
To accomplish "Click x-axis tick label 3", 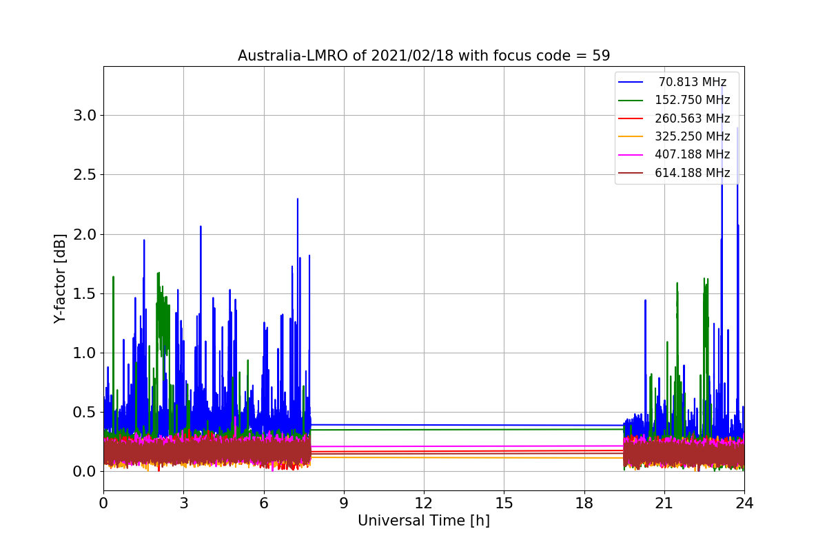I will click(x=183, y=503).
